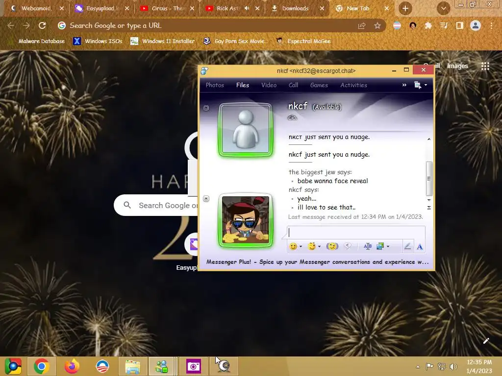
Task: Expand the wink picker dropdown arrow
Action: point(319,247)
